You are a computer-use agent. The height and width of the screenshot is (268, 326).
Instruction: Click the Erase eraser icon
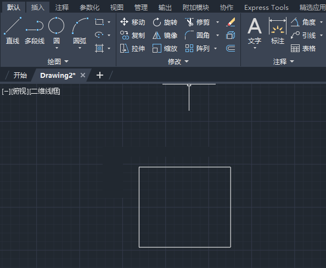click(x=231, y=22)
